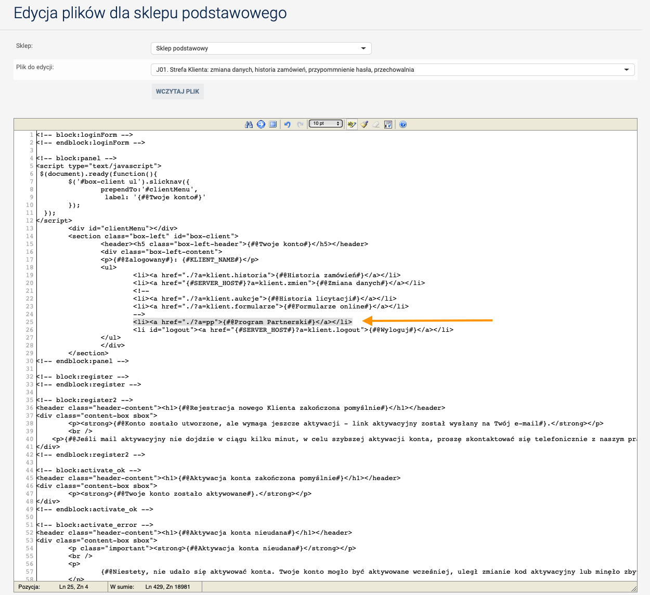Image resolution: width=650 pixels, height=595 pixels.
Task: Click the 'Konto zostało utworzone' code line
Action: click(x=336, y=423)
